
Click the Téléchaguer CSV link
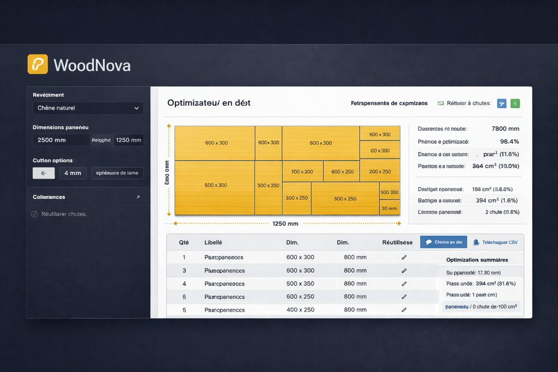[495, 242]
